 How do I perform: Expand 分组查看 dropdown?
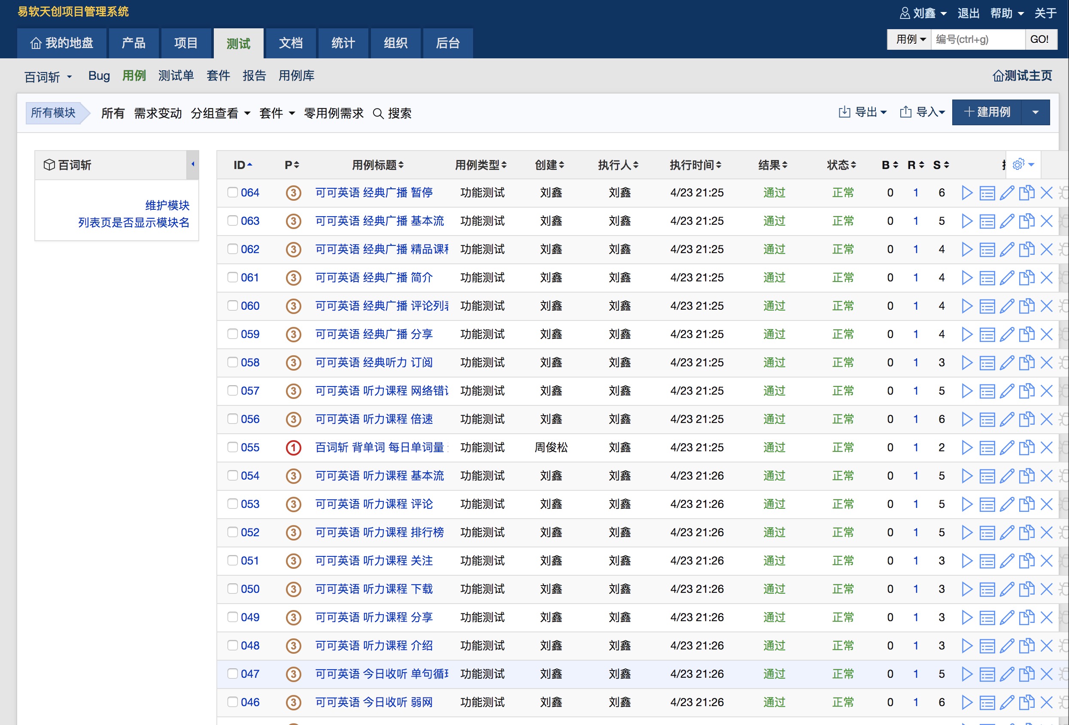(220, 113)
